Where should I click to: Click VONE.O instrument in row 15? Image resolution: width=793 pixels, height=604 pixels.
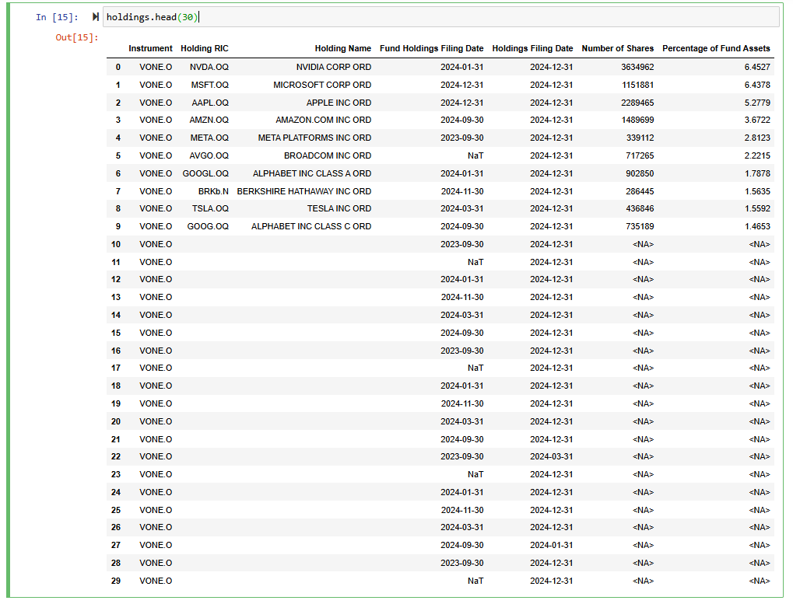tap(156, 333)
